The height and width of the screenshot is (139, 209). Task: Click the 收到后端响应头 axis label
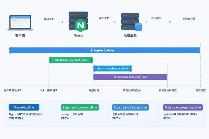point(132,90)
